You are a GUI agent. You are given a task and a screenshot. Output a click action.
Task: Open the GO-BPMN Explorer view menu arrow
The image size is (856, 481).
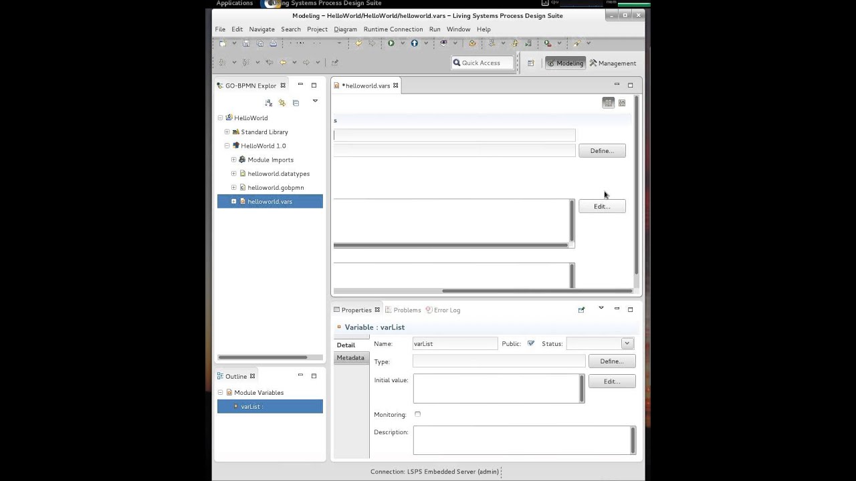315,101
